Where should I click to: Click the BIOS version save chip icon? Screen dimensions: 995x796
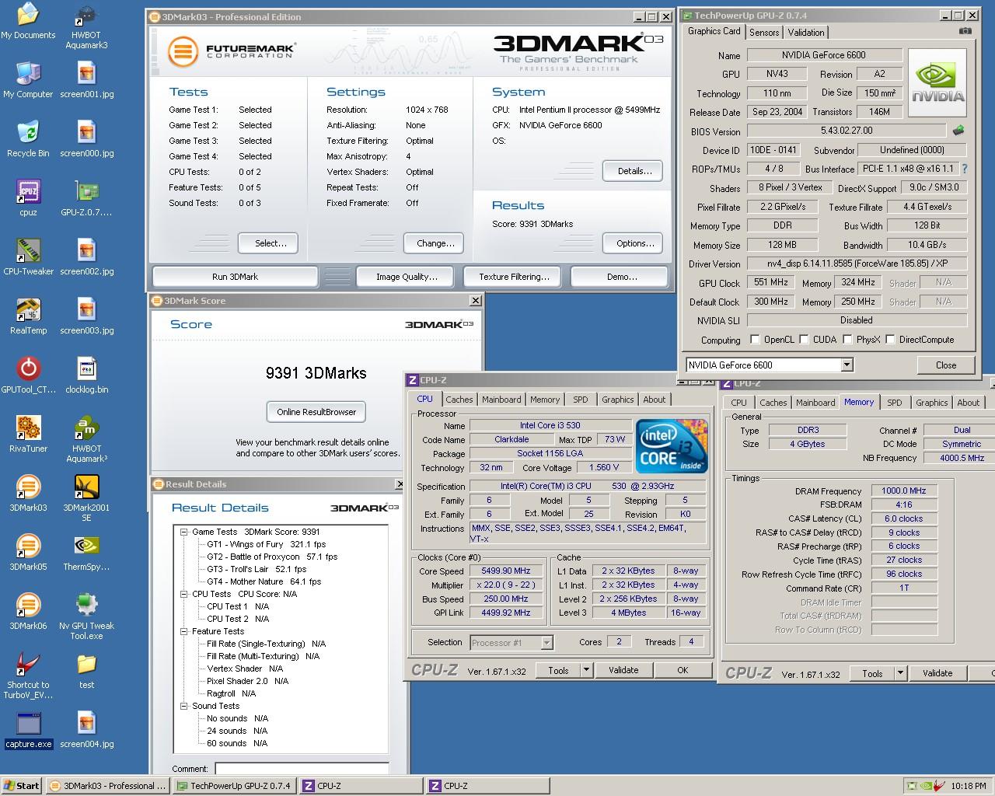(x=959, y=131)
